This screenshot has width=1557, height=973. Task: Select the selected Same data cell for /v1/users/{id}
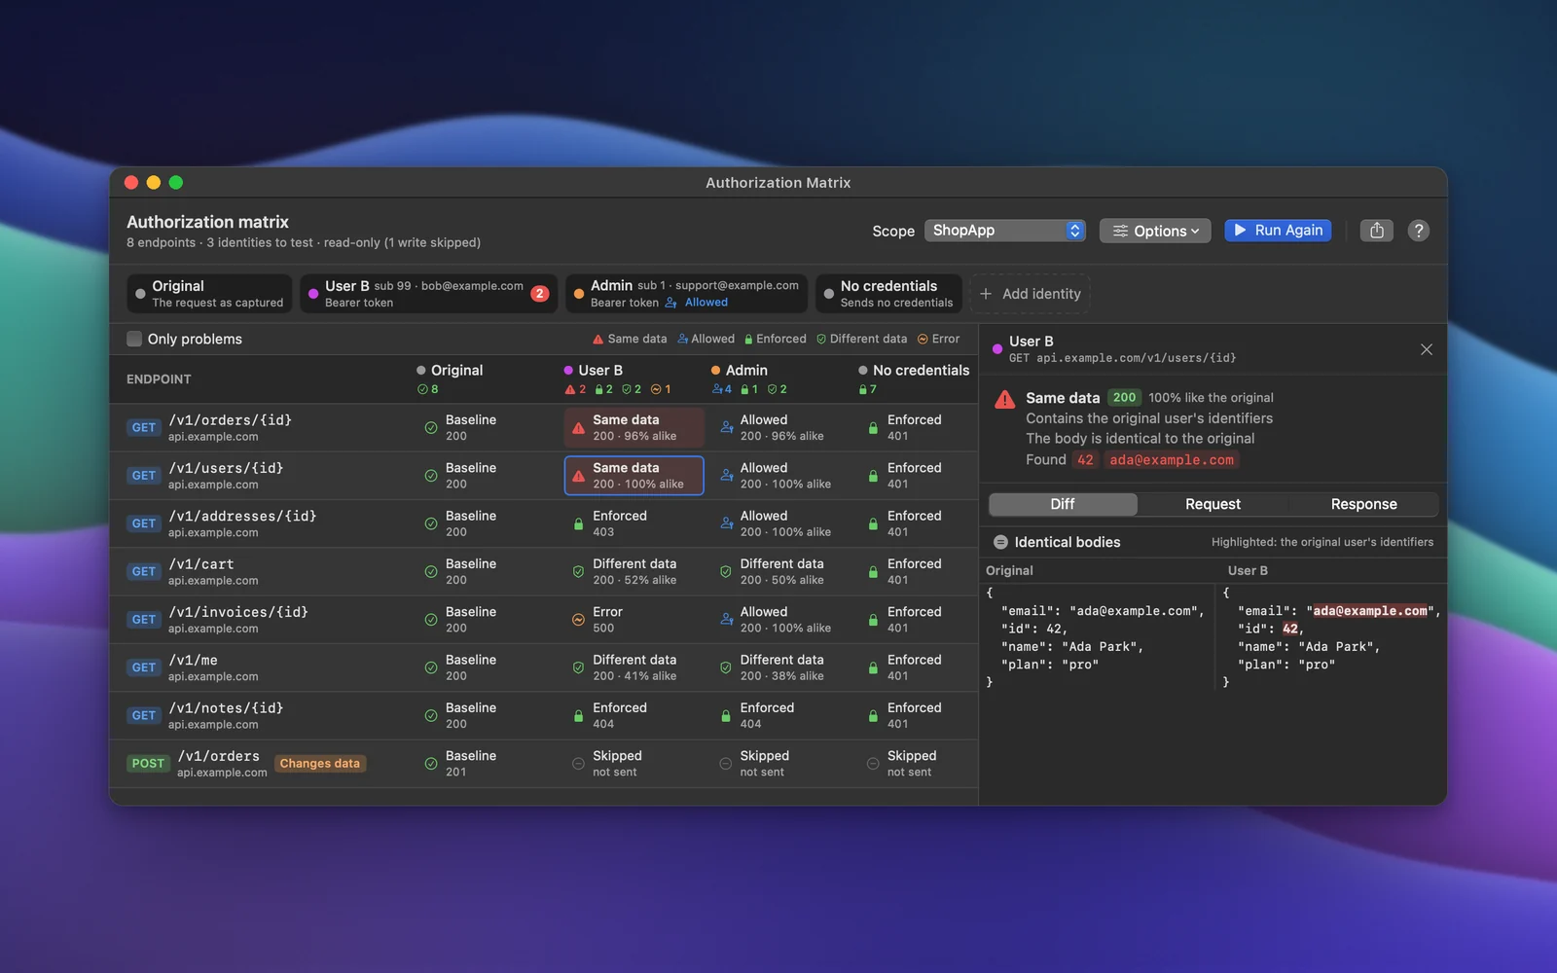pos(634,476)
